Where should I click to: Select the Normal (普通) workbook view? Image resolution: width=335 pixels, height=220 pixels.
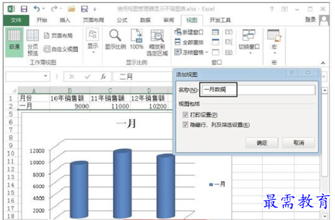[x=14, y=42]
